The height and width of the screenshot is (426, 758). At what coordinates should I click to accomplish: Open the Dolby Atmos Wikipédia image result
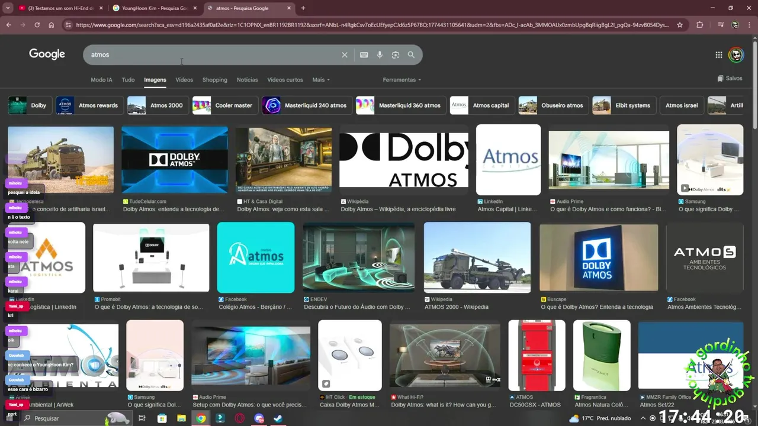pos(404,159)
